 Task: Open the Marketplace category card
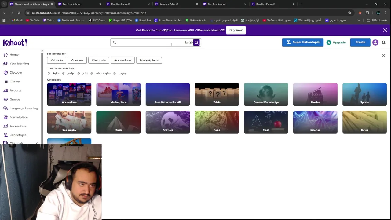point(119,94)
